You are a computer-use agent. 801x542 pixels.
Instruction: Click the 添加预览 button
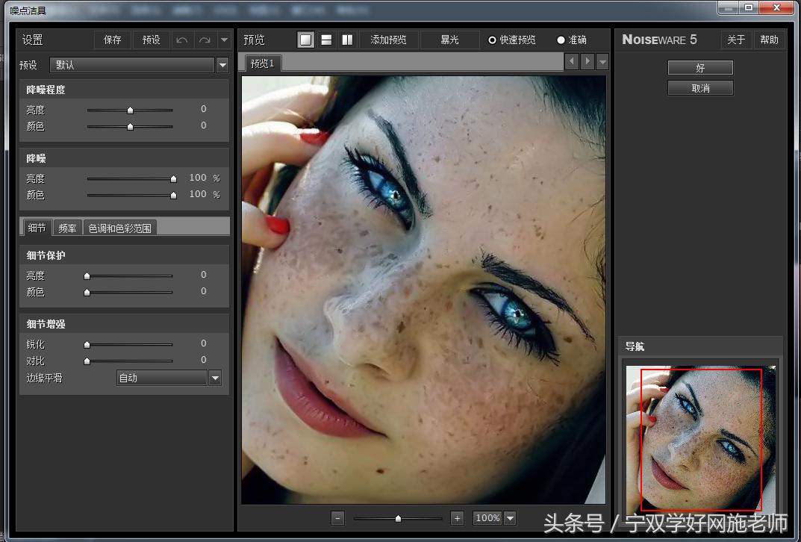pos(388,40)
